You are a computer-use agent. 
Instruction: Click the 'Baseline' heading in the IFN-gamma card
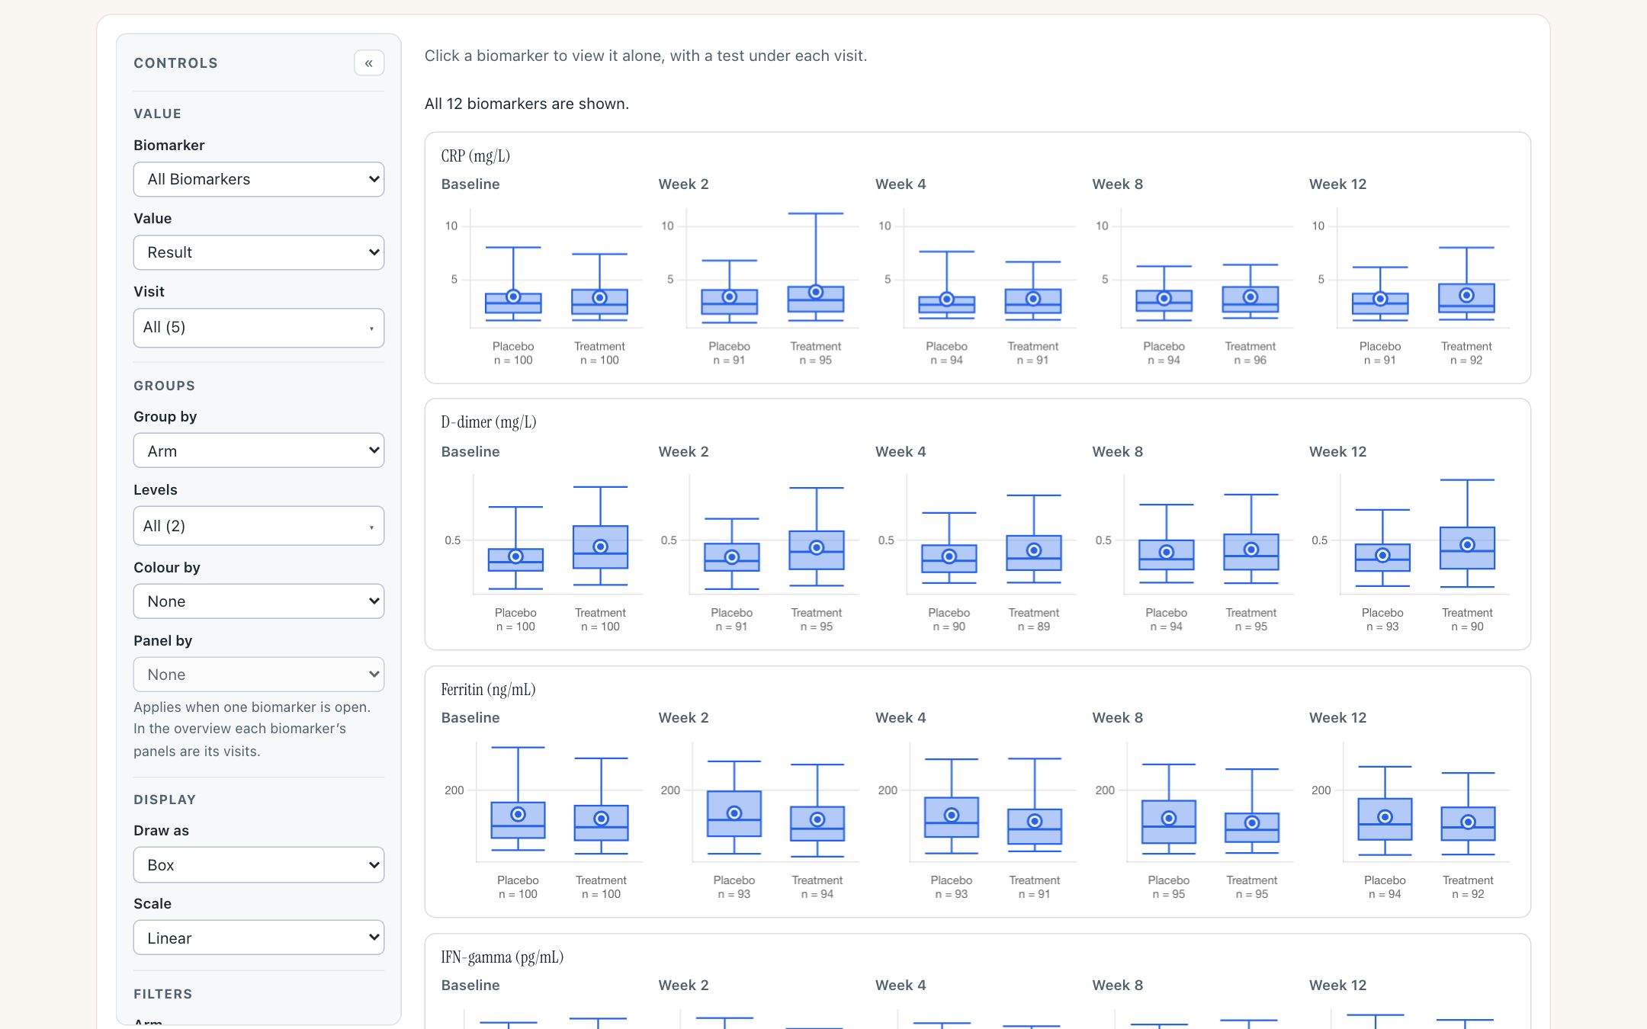point(470,985)
